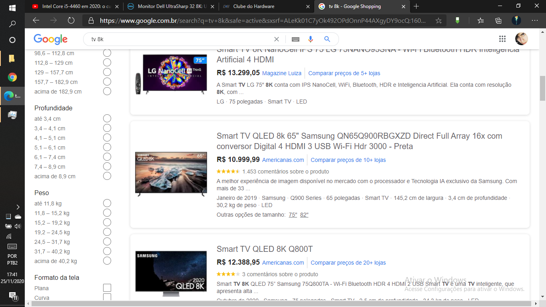This screenshot has width=546, height=307.
Task: Close the YouTube Intel Core i5-4460 tab
Action: click(x=117, y=6)
